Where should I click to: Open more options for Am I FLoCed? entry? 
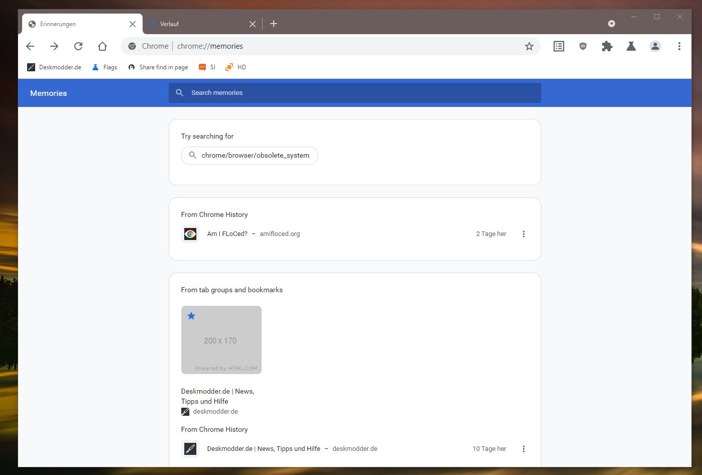(524, 234)
